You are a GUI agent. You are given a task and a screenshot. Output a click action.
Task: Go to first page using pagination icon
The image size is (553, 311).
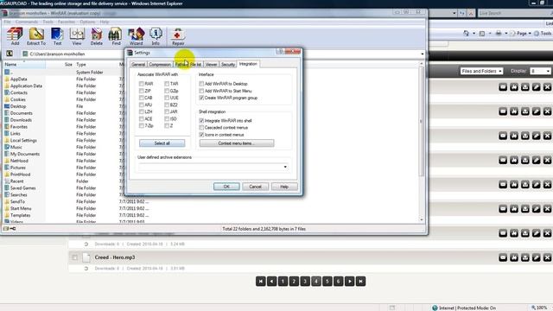click(261, 281)
